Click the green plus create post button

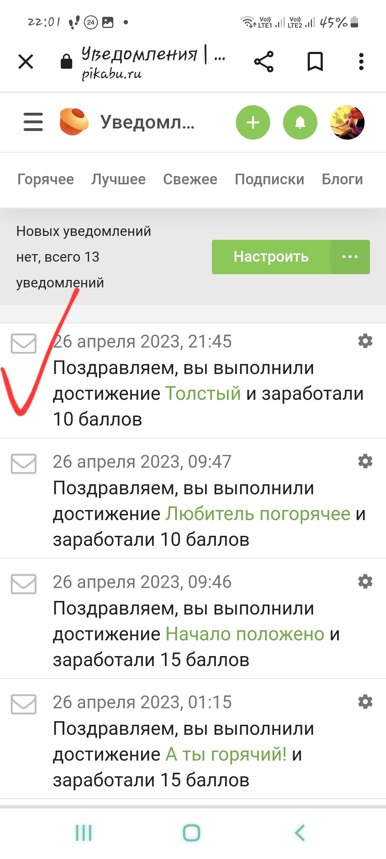click(x=253, y=122)
